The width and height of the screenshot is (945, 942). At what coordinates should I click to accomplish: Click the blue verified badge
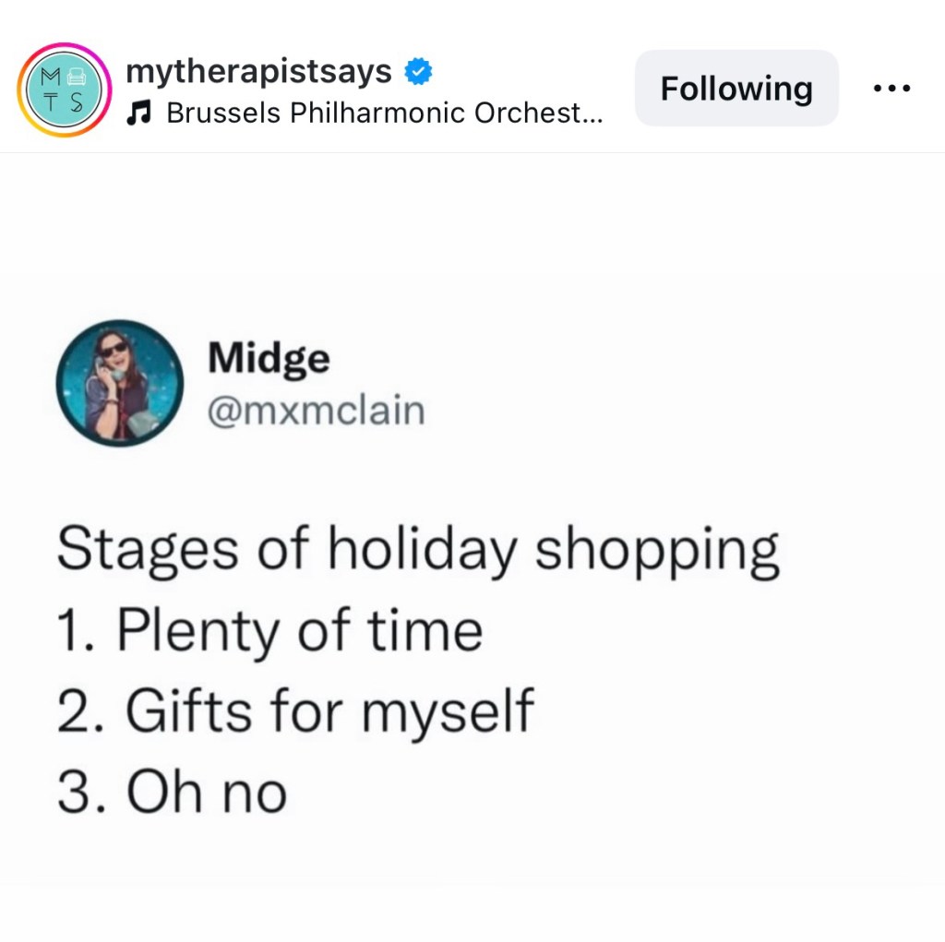click(x=419, y=71)
